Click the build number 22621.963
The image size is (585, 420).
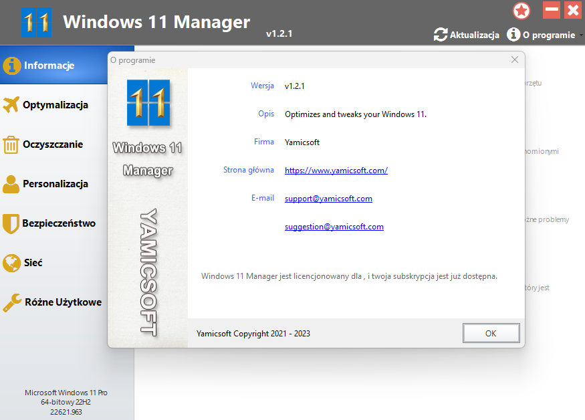click(66, 412)
